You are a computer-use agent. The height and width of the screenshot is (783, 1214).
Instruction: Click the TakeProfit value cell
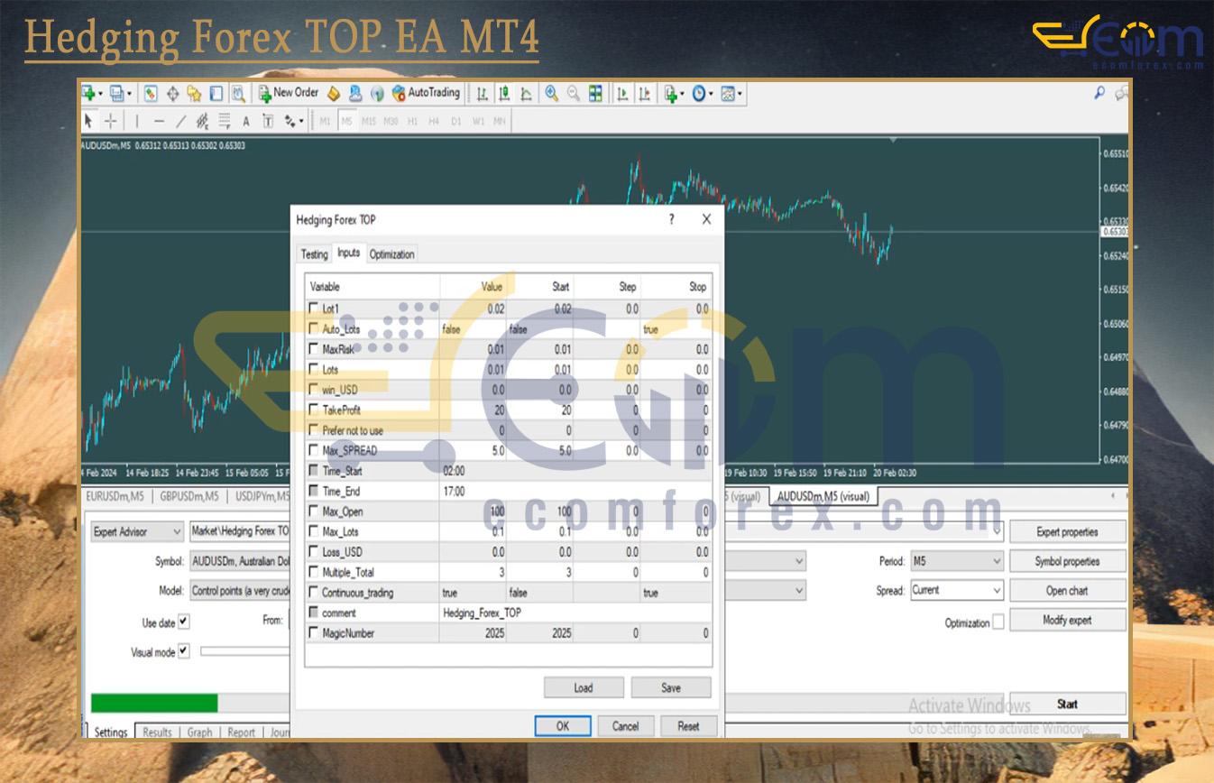[x=474, y=410]
